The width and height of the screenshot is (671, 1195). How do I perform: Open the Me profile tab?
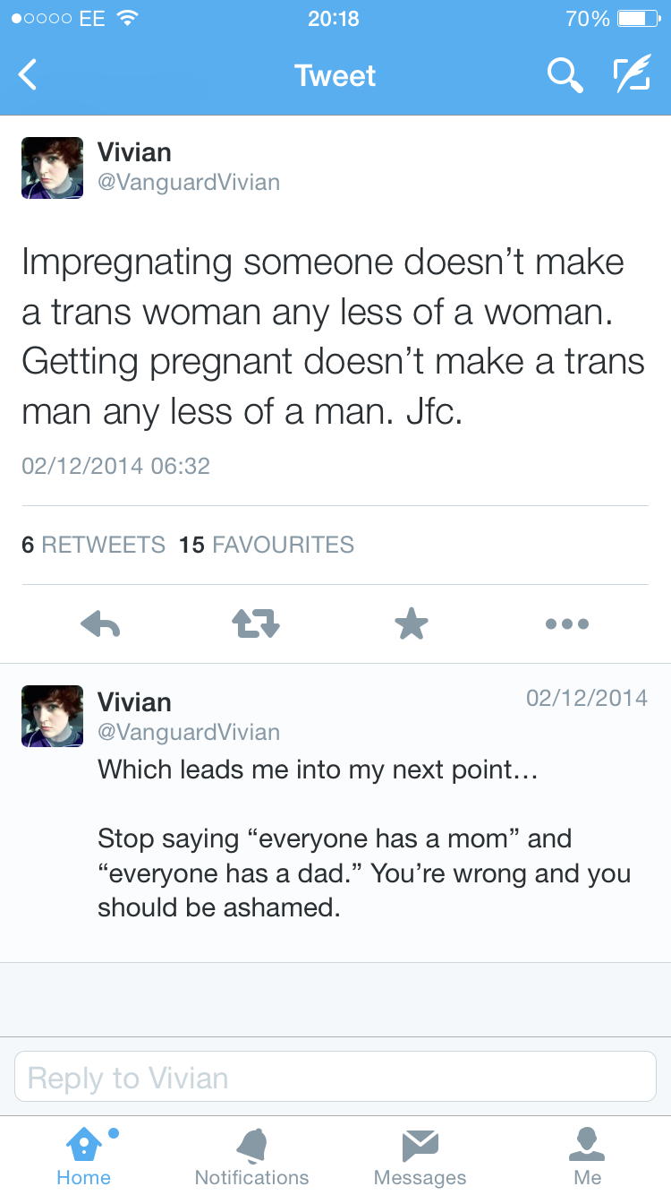point(588,1156)
